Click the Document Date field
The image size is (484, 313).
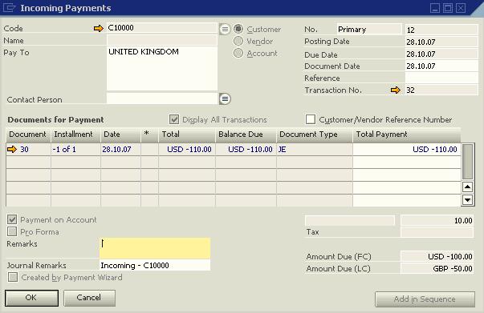[x=441, y=66]
